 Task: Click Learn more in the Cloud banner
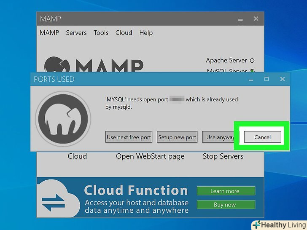[226, 191]
